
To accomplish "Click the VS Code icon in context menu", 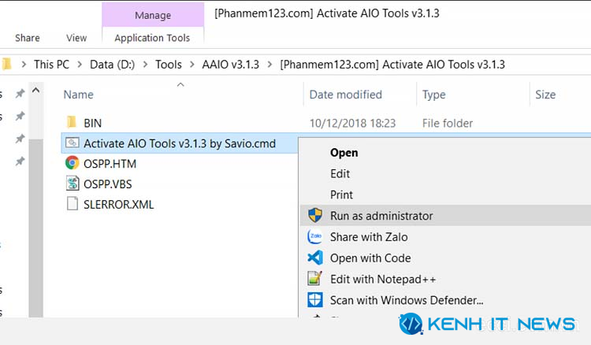I will (315, 258).
